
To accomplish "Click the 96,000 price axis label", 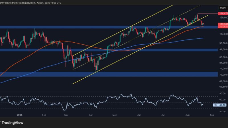I will (x=224, y=43).
